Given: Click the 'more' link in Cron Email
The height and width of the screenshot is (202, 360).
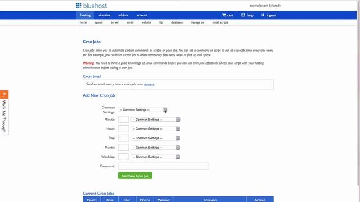Looking at the screenshot, I should [149, 84].
